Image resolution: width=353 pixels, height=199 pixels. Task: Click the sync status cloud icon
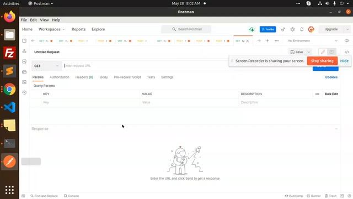(x=252, y=29)
